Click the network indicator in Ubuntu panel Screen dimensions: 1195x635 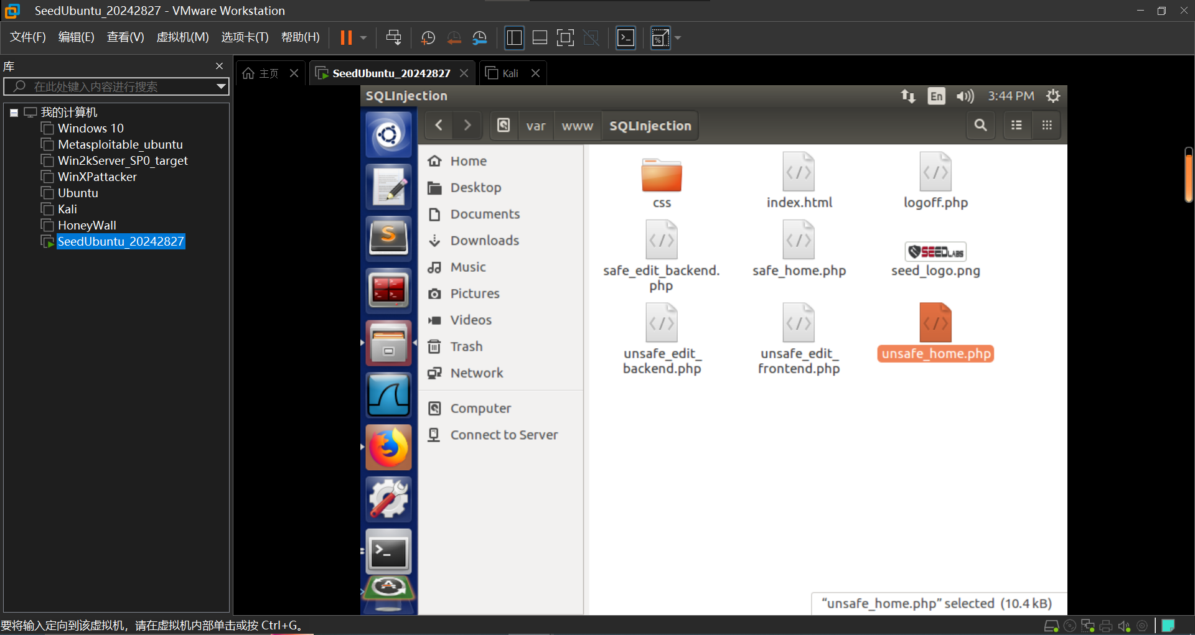pos(908,96)
